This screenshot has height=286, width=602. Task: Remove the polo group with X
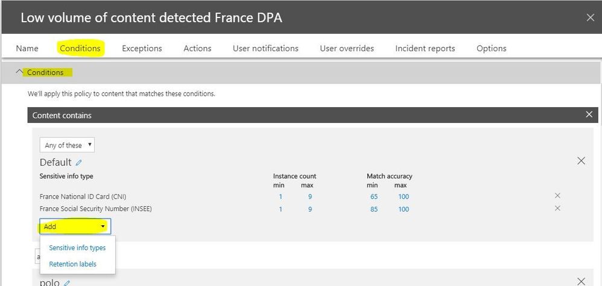[581, 281]
